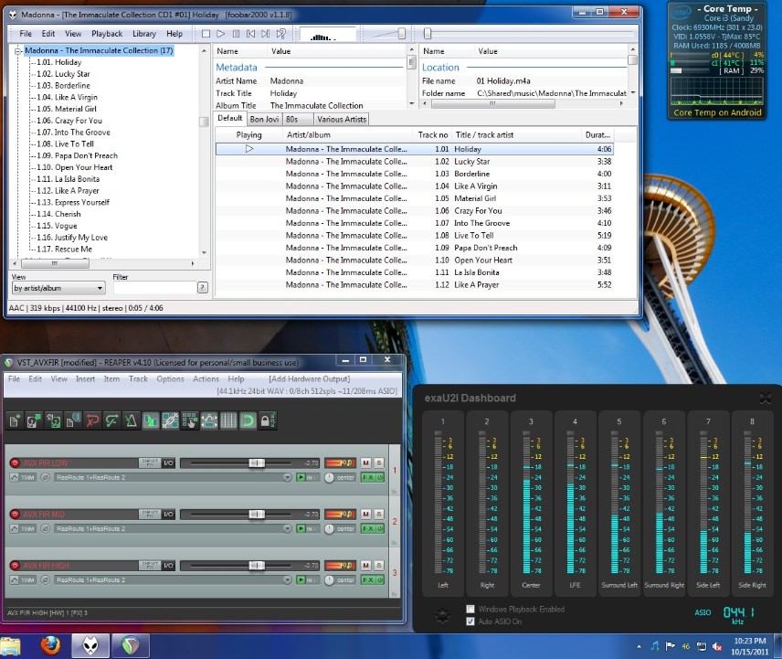Uncheck Auto ASIO On checkbox
The image size is (782, 659).
470,622
